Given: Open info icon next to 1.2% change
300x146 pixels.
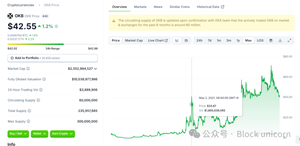Looking at the screenshot, I should click(x=56, y=26).
